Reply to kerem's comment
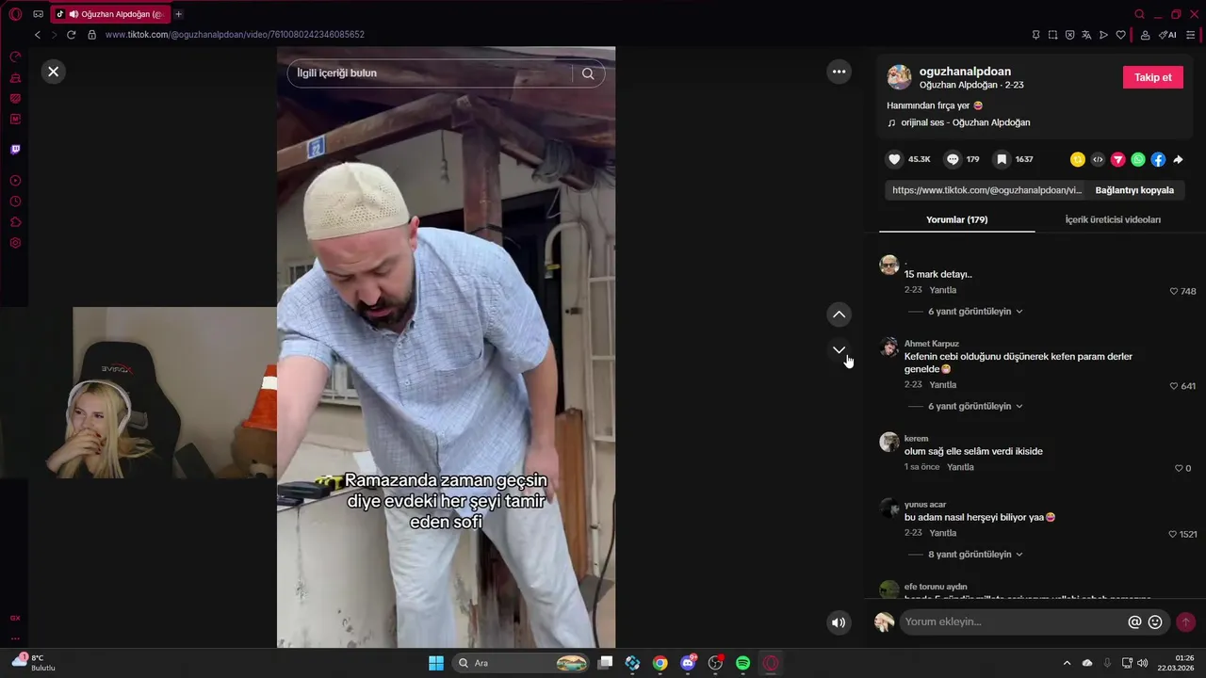The image size is (1206, 678). [x=960, y=467]
